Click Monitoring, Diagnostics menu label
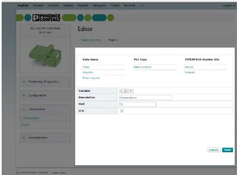This screenshot has width=237, height=175. pos(44,82)
